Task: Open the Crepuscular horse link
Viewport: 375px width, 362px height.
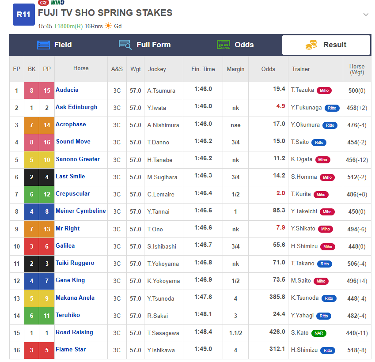Action: (73, 194)
